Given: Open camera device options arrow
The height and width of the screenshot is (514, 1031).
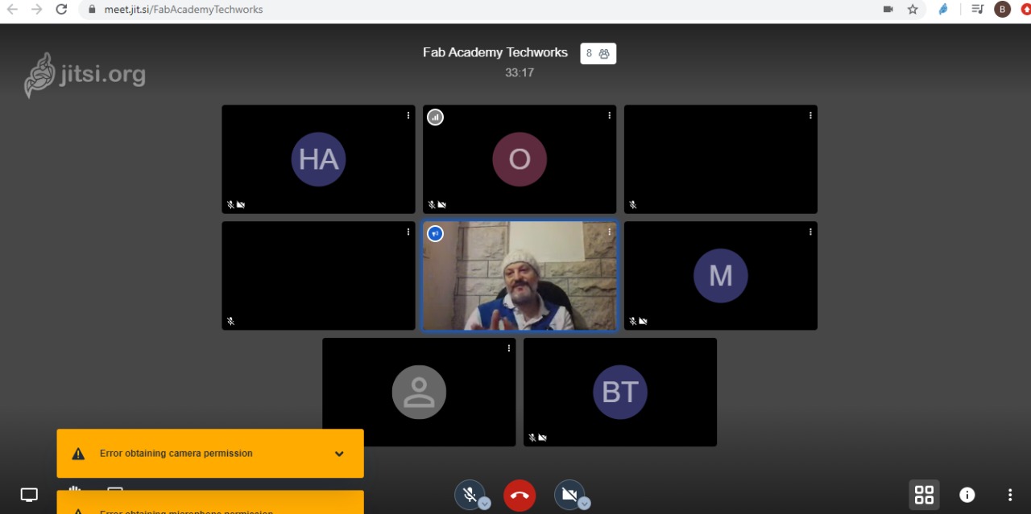Looking at the screenshot, I should tap(584, 504).
